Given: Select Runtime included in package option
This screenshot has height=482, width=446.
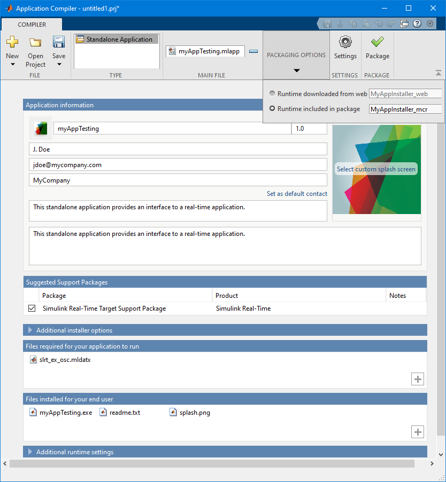Looking at the screenshot, I should click(x=273, y=109).
